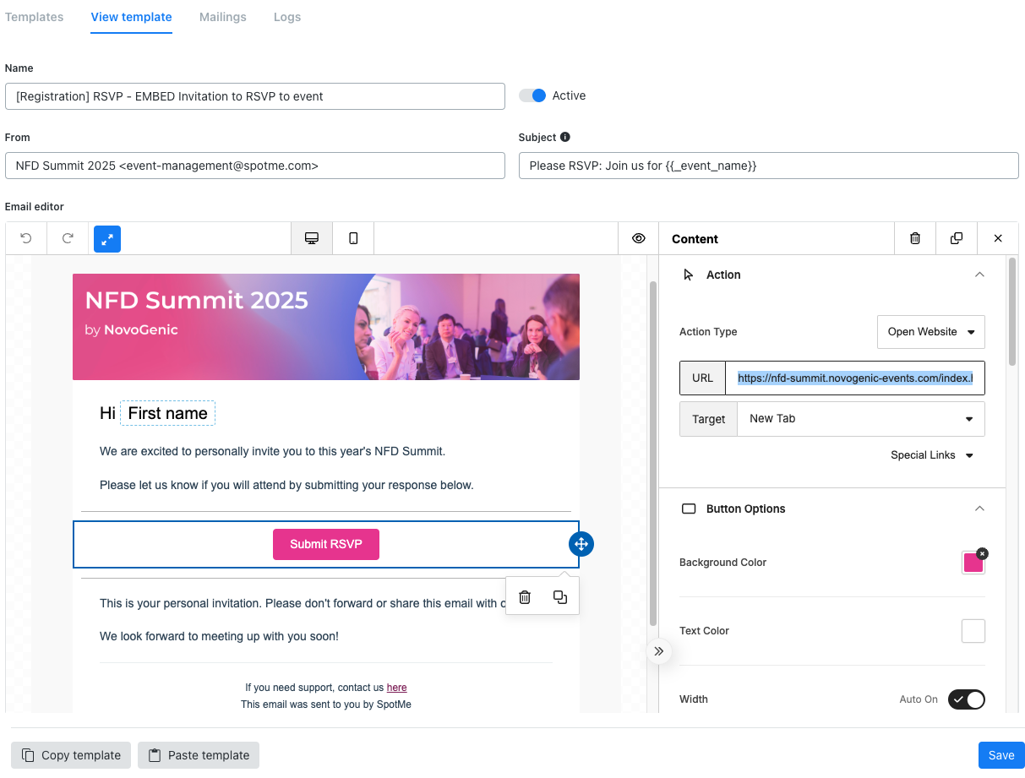Click Copy template button
This screenshot has height=778, width=1025.
71,755
